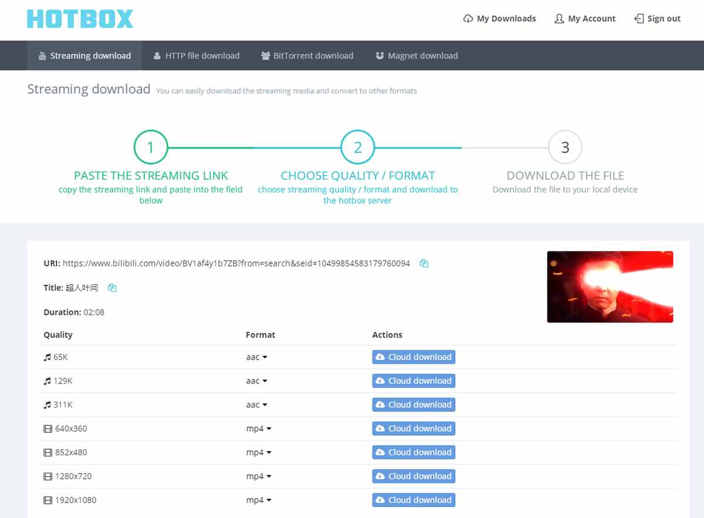Click the bilibili URI text
Image resolution: width=704 pixels, height=518 pixels.
click(x=236, y=264)
